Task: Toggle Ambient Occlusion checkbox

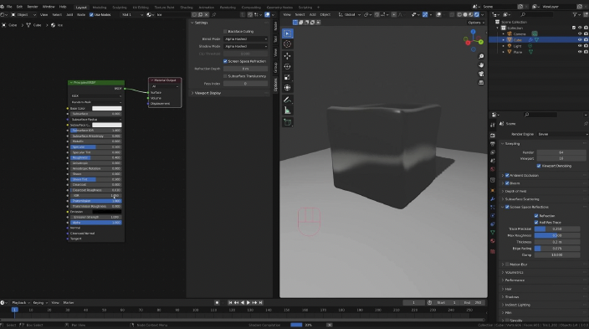Action: coord(508,175)
